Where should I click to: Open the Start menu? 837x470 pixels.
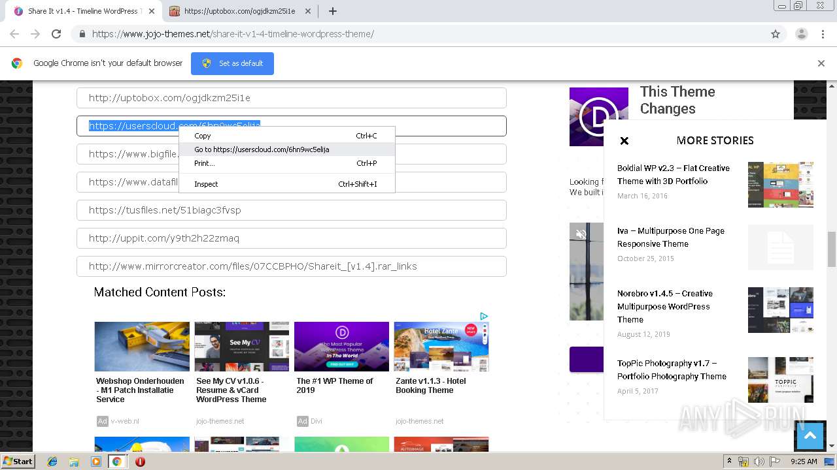pos(18,461)
